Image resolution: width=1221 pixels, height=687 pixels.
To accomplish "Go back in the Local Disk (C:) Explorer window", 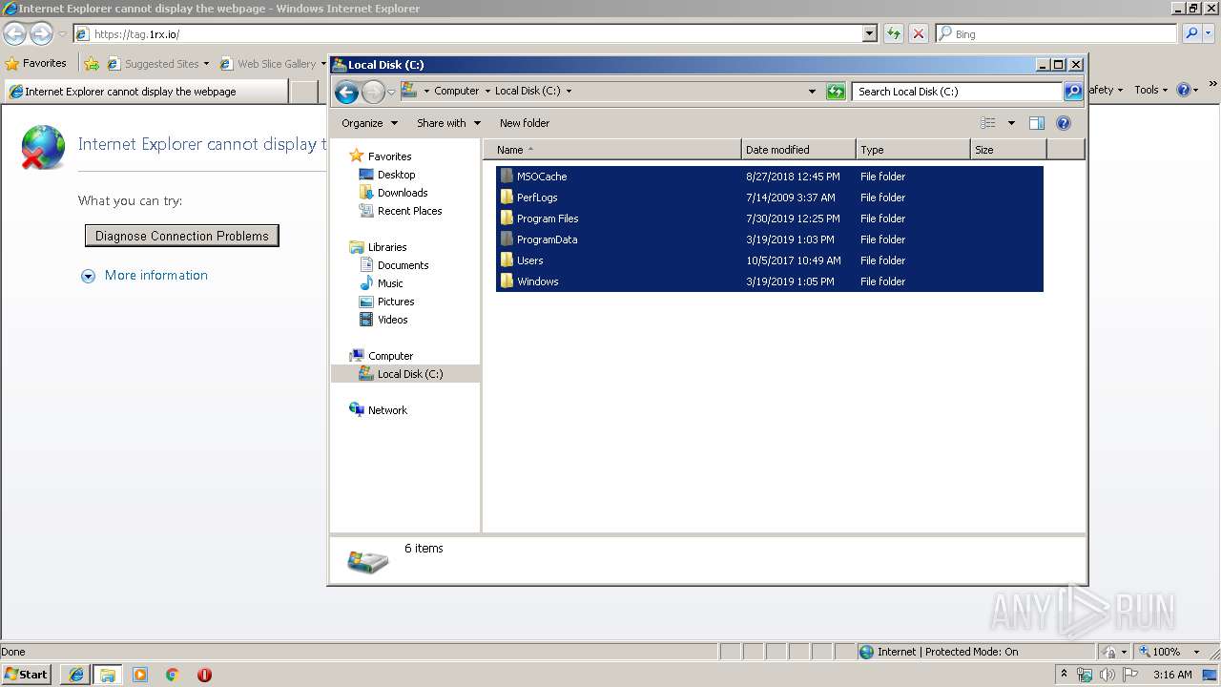I will 347,92.
